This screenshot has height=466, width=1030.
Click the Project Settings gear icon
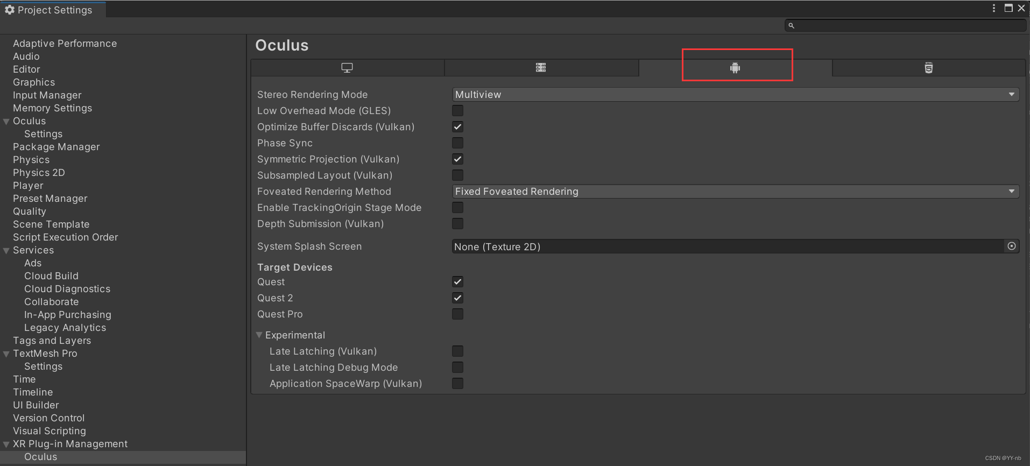(10, 10)
